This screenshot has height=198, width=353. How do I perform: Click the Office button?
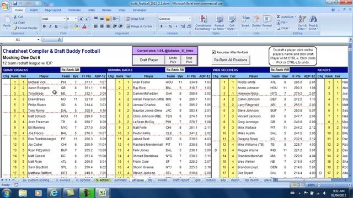click(5, 5)
